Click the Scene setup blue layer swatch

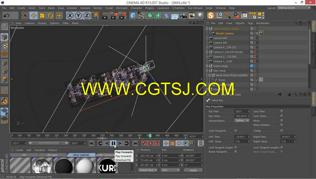point(252,66)
